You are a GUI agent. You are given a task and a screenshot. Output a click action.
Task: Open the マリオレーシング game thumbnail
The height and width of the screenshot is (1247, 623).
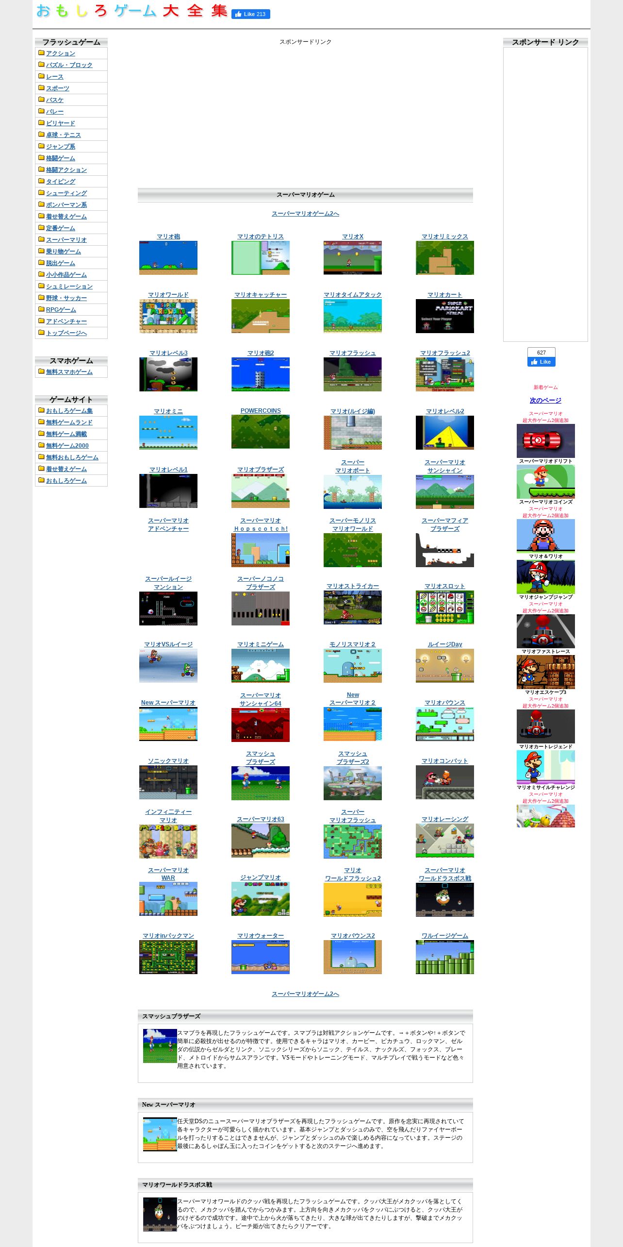(445, 841)
